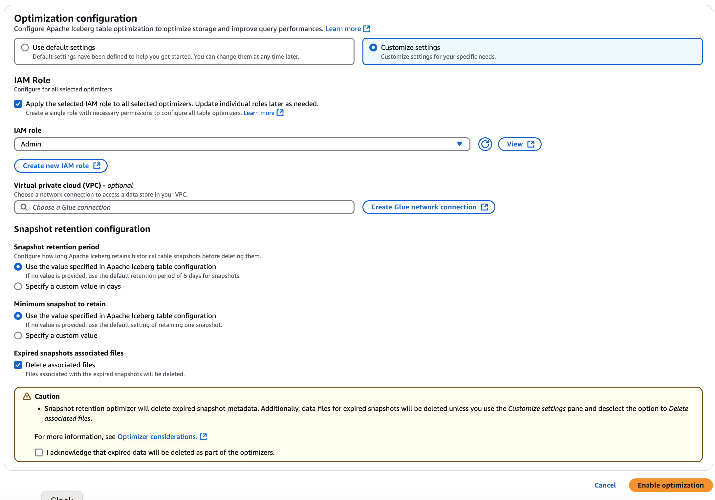Click external link icon on Create new IAM role
This screenshot has width=715, height=500.
coord(97,166)
